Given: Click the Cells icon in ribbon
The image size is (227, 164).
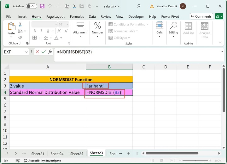Looking at the screenshot, I should pos(160,26).
